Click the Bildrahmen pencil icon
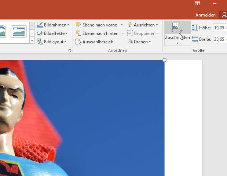The width and height of the screenshot is (227, 176). click(x=40, y=25)
